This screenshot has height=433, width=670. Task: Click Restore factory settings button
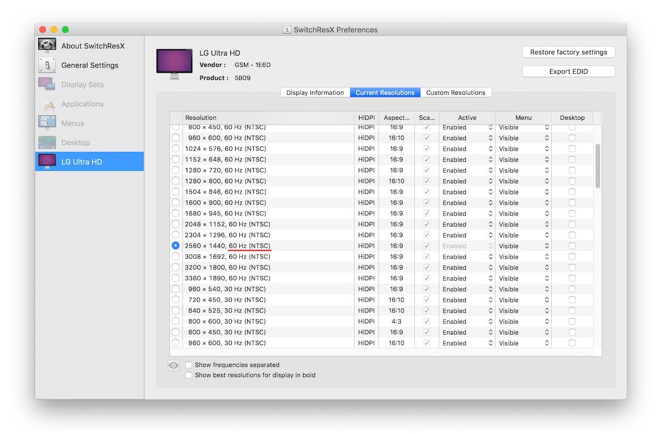[x=568, y=52]
